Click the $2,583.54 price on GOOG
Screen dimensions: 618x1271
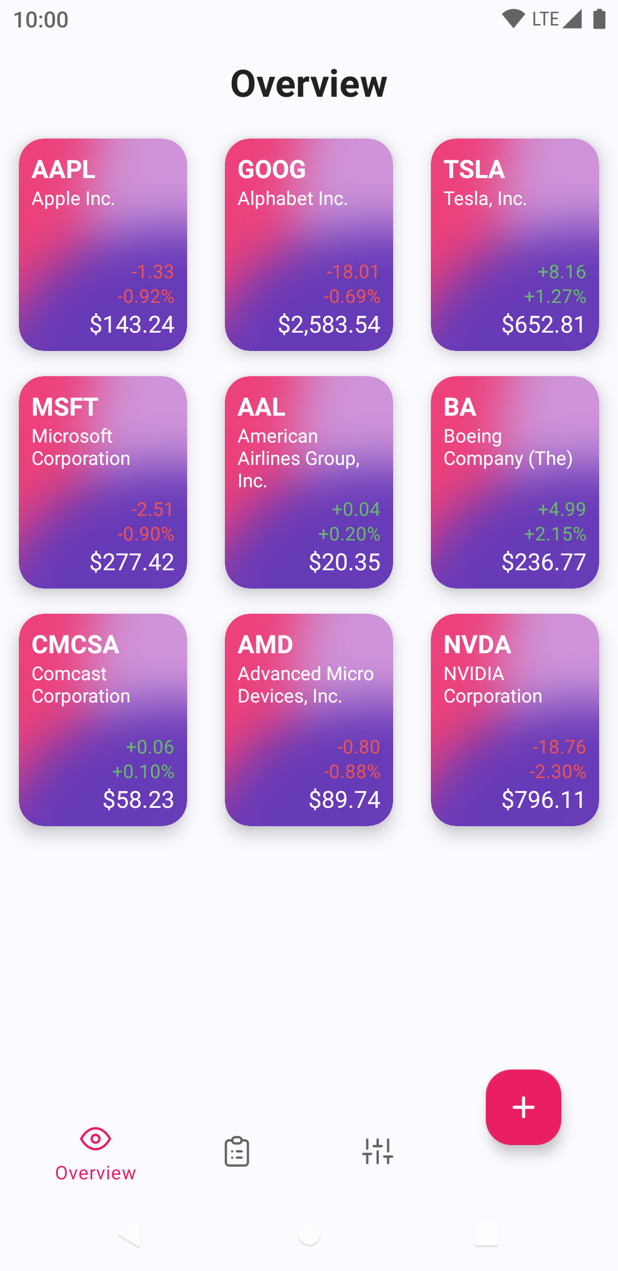tap(329, 325)
